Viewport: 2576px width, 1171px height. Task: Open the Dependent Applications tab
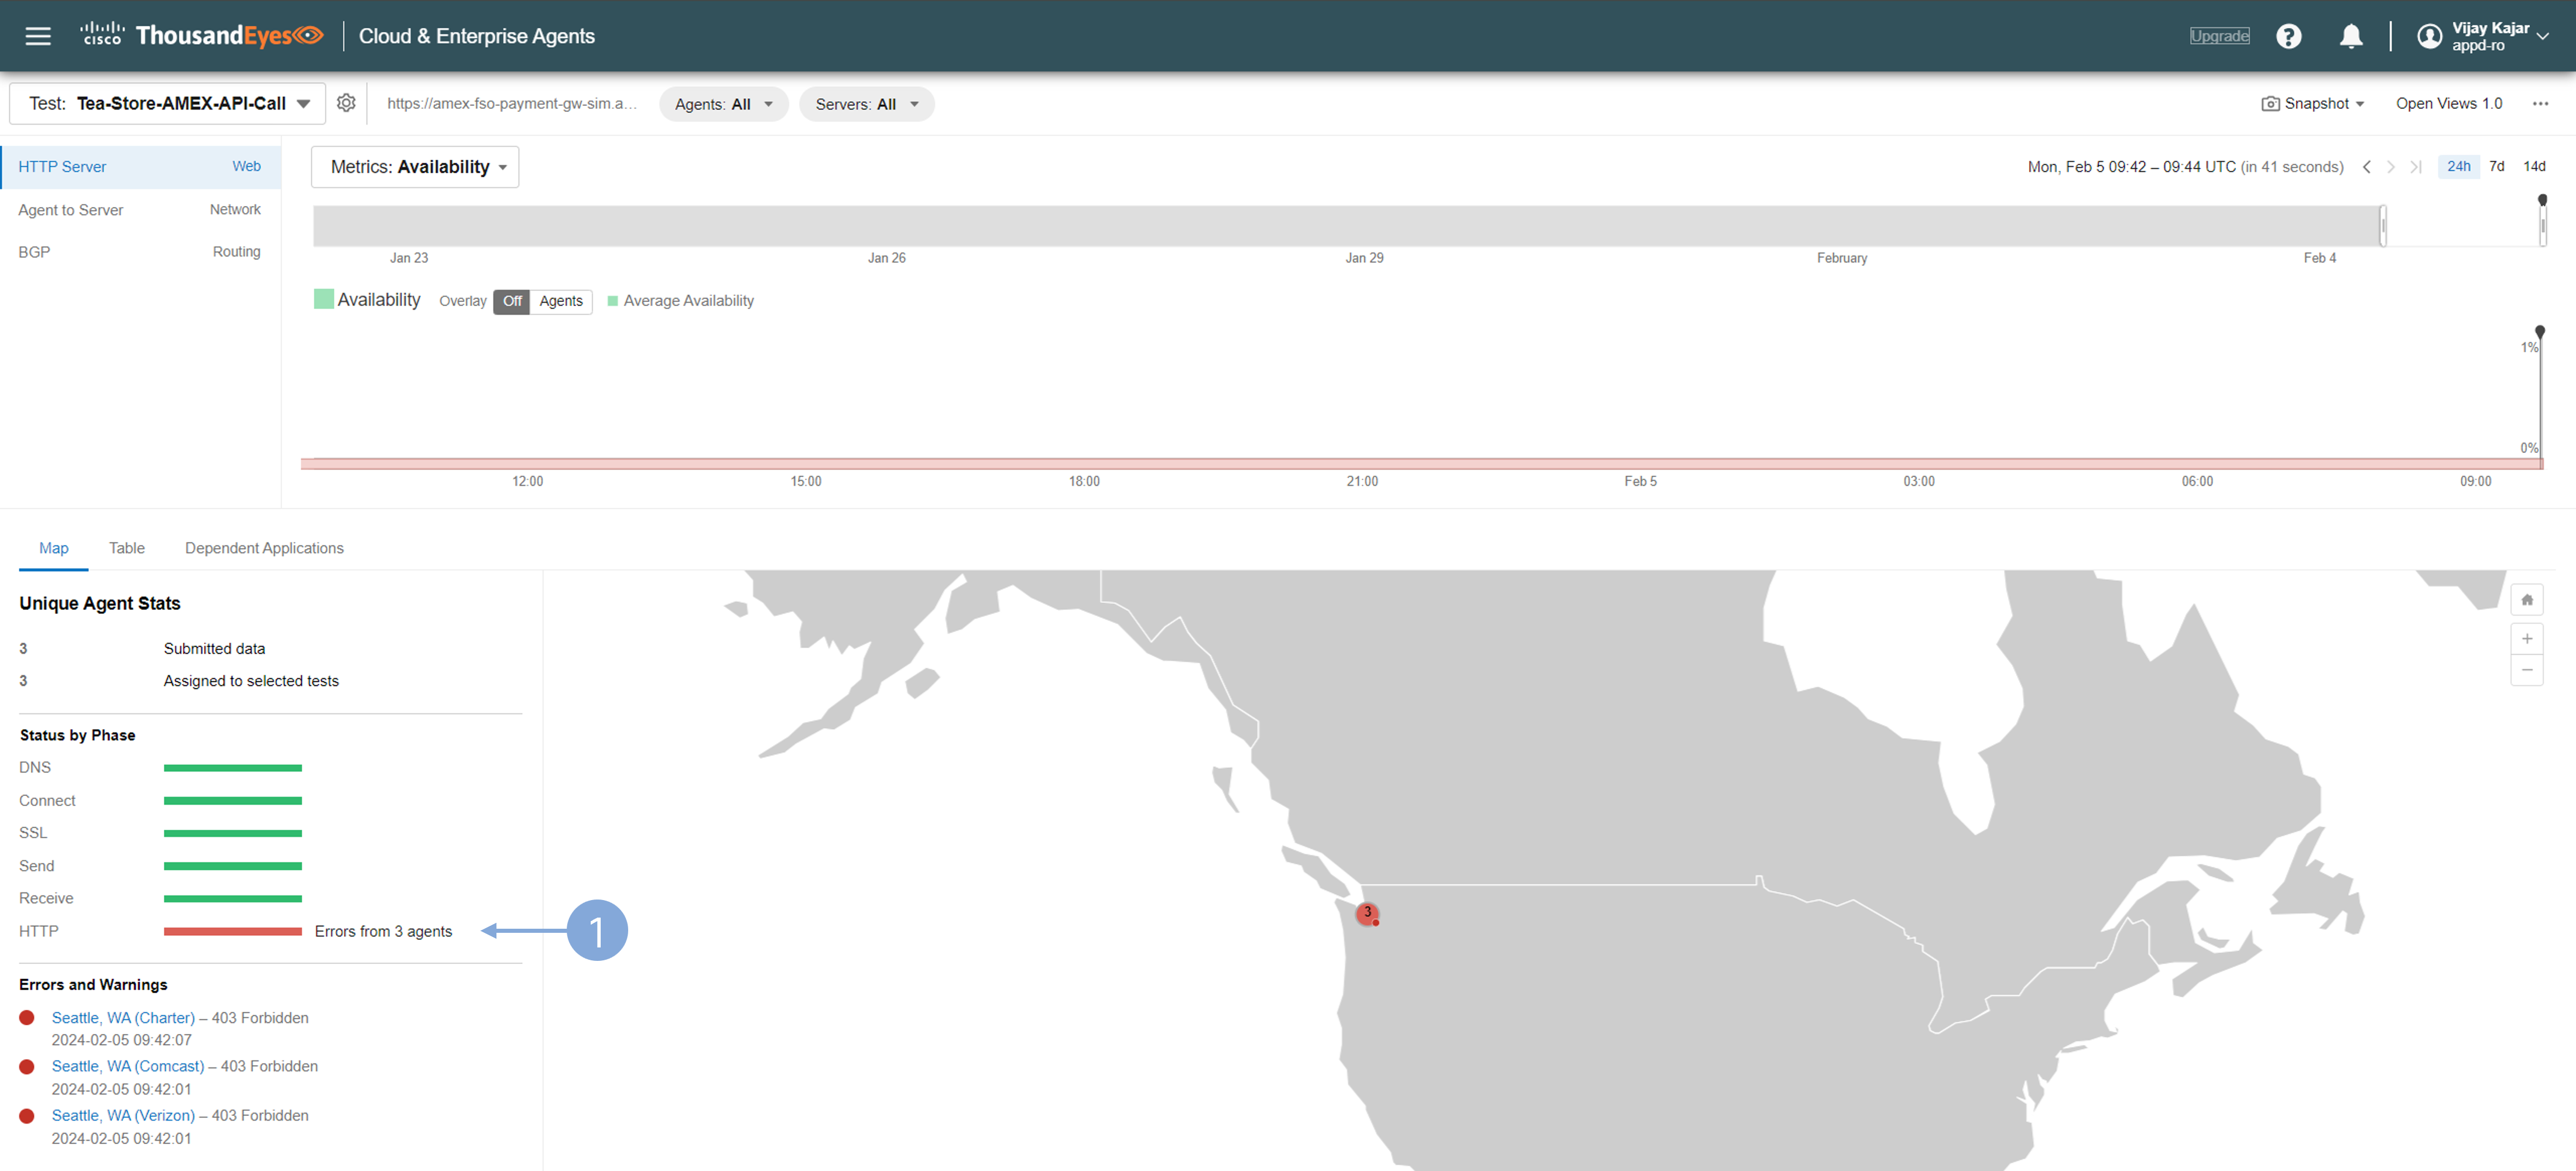[264, 548]
